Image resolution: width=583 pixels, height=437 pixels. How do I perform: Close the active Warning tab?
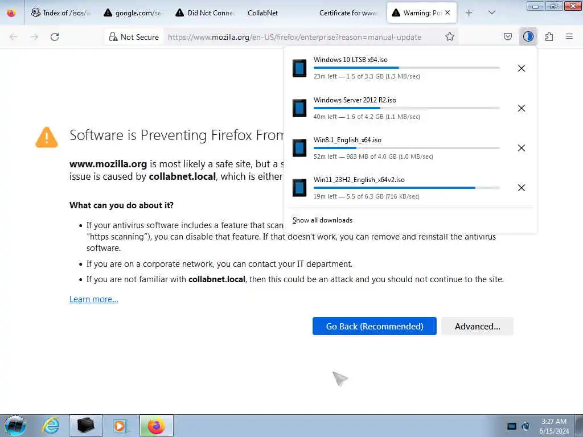(x=447, y=13)
